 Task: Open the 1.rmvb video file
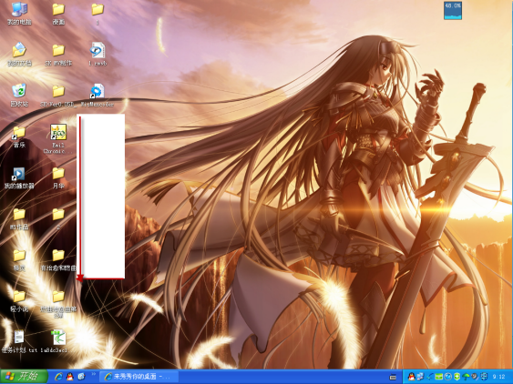pos(97,55)
